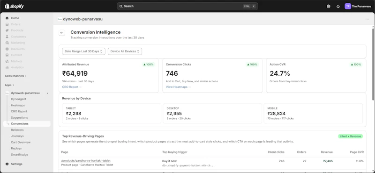Click the Markets globe icon
375x173 pixels.
[x=7, y=61]
